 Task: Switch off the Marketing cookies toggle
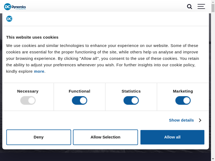click(183, 101)
